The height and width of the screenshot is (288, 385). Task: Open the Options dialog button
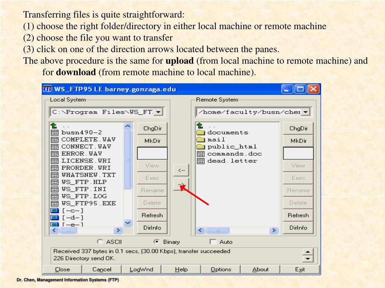[221, 269]
